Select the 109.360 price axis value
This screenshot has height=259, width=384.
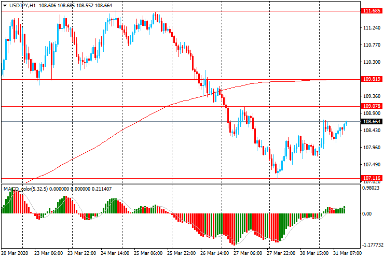372,96
